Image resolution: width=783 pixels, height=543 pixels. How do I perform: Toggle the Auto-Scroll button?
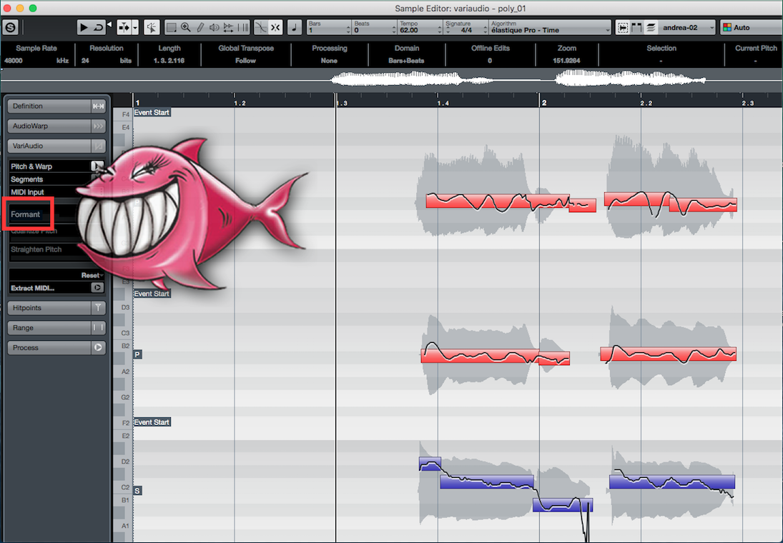(124, 27)
